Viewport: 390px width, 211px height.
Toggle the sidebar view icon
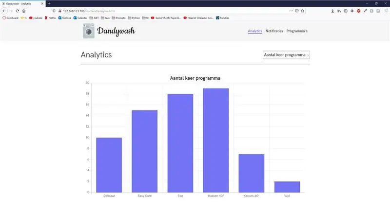346,11
